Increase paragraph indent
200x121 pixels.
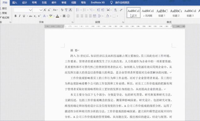[103, 10]
